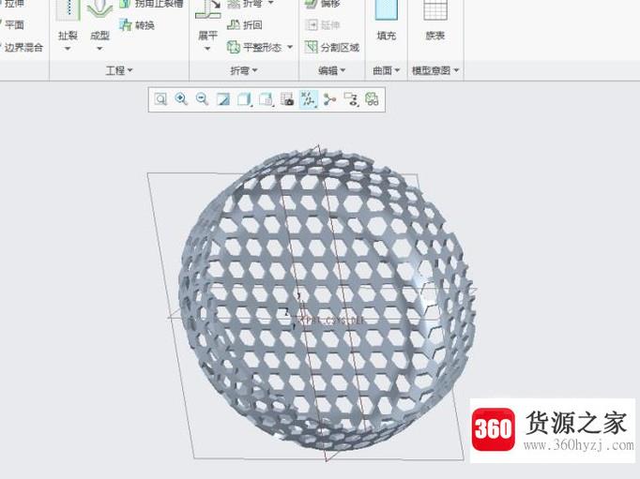
Task: Click the 转换 (Conversion) tool
Action: click(137, 25)
